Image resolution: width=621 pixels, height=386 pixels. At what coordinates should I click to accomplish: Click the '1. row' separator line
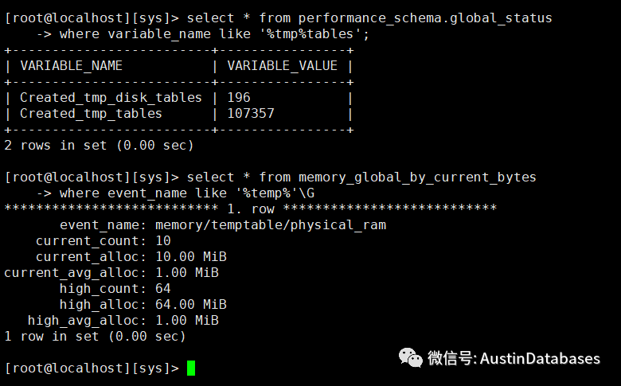(x=250, y=209)
